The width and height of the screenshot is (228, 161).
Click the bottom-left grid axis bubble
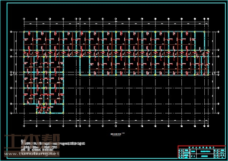coord(24,126)
